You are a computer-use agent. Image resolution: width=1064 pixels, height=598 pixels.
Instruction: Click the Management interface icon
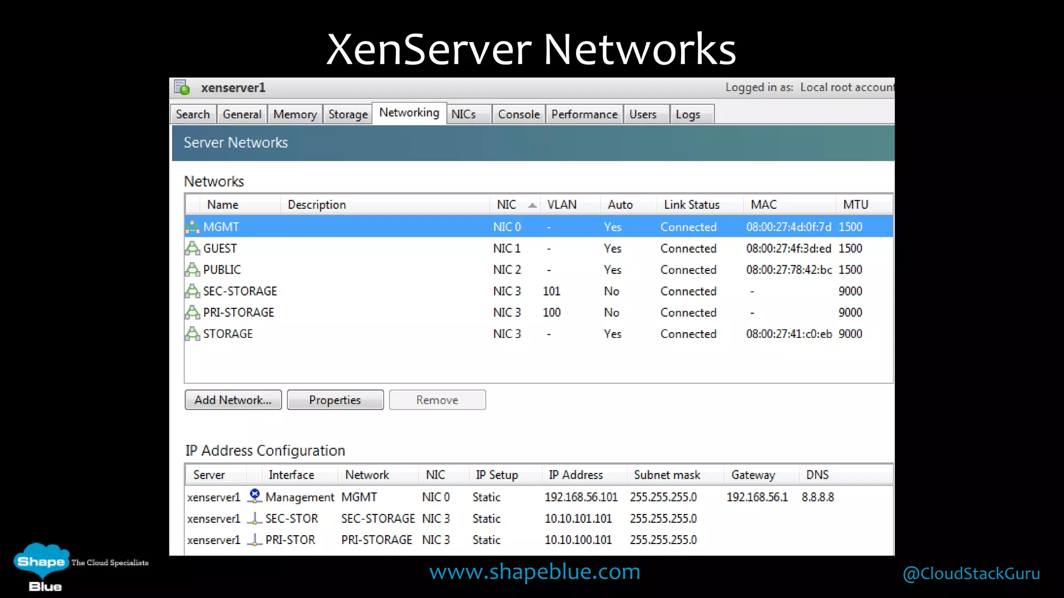point(255,496)
